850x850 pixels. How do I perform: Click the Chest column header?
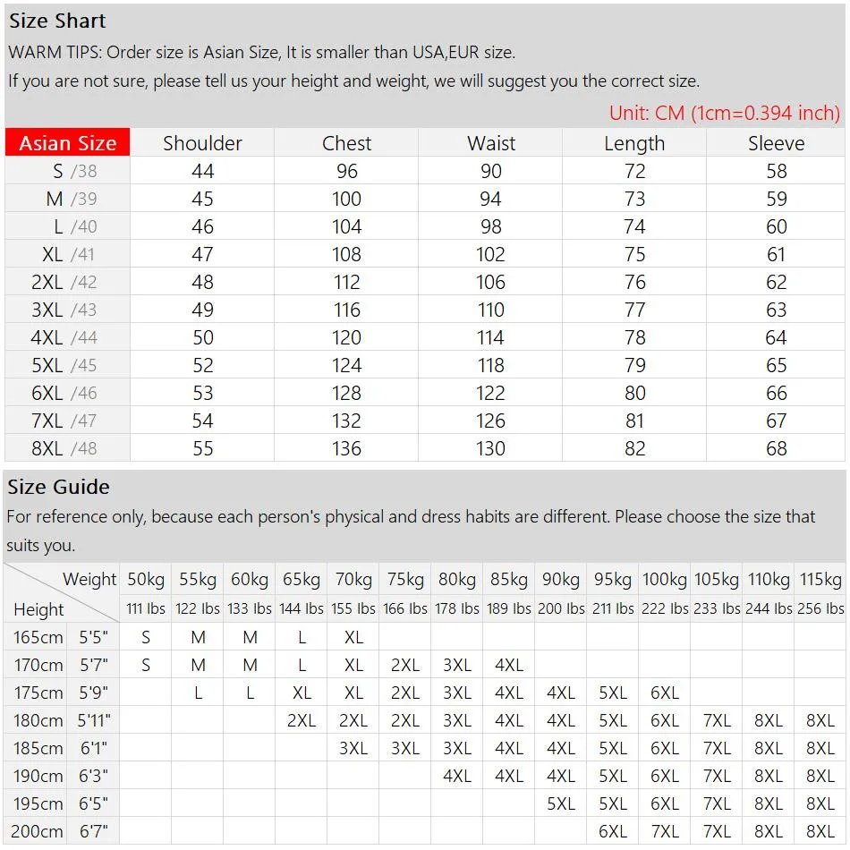point(346,143)
